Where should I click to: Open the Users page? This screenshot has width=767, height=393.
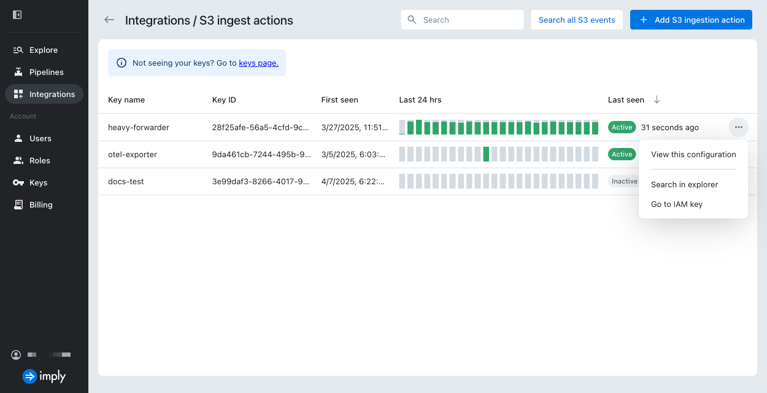click(x=44, y=138)
